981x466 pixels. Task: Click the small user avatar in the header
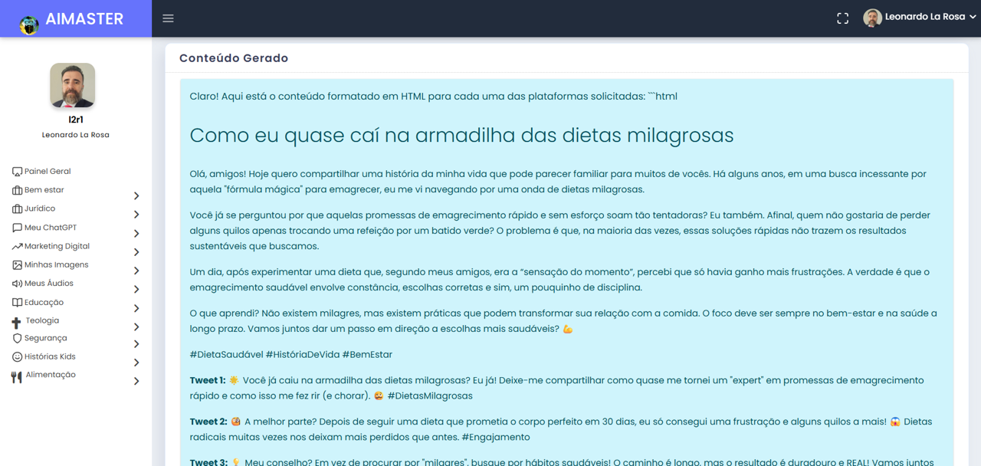[x=872, y=18]
